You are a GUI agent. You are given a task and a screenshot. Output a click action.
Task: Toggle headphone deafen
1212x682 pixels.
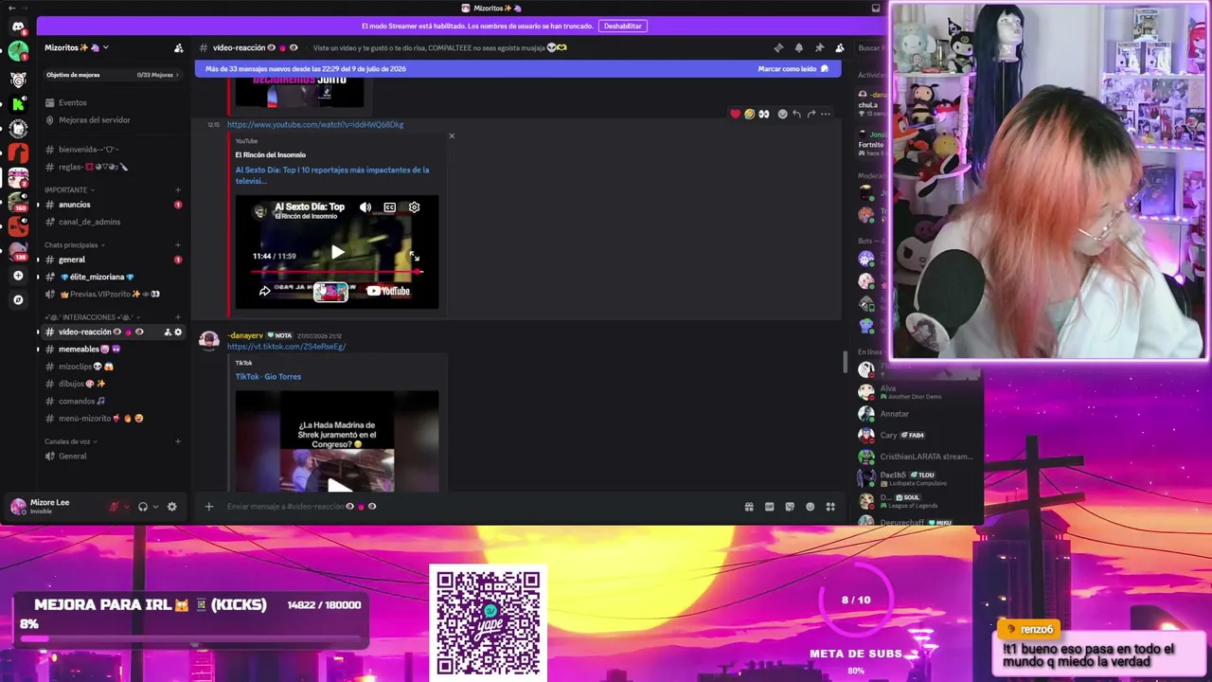pos(143,507)
